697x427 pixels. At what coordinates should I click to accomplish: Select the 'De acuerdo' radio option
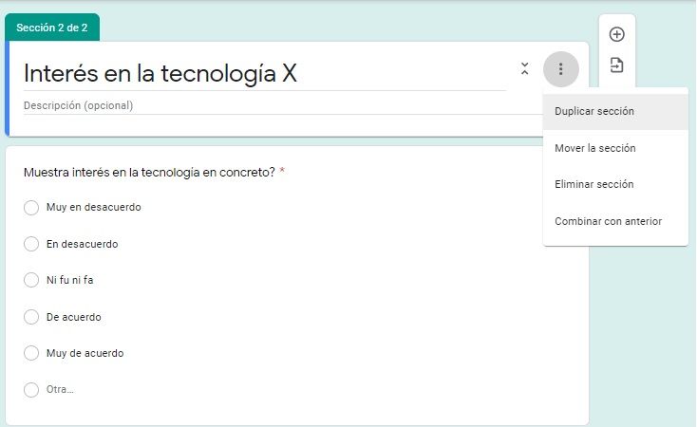(x=31, y=317)
